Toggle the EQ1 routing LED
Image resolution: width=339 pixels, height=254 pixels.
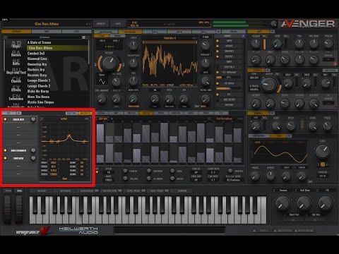click(218, 95)
